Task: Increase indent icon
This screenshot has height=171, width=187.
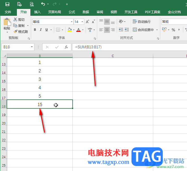Action: tap(127, 30)
